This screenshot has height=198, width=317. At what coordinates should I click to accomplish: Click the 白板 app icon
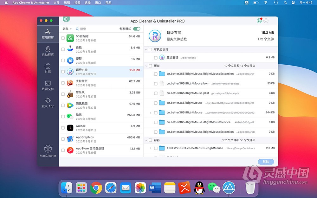[x=70, y=49]
